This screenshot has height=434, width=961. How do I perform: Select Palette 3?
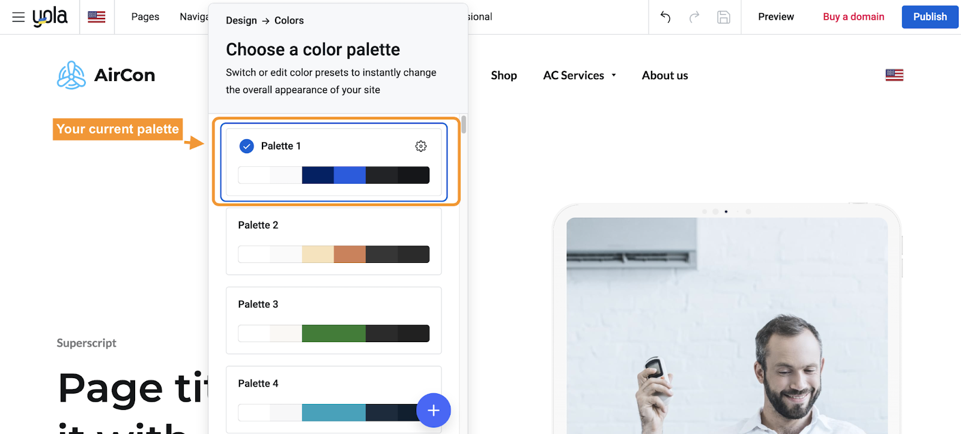[333, 320]
